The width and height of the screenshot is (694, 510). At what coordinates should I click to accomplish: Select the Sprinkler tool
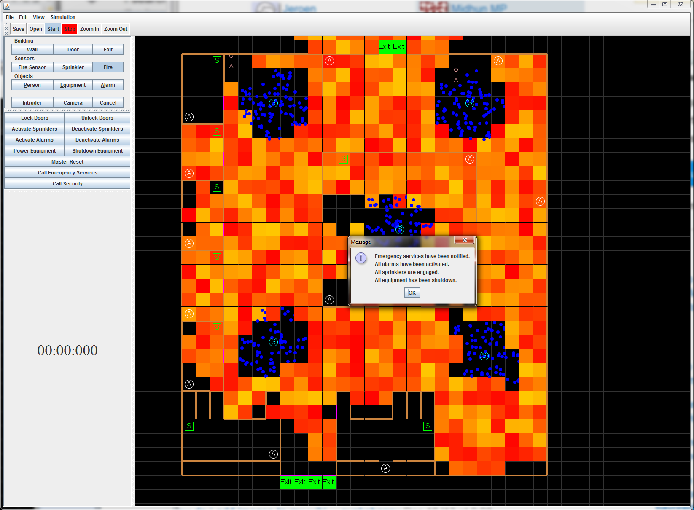pyautogui.click(x=73, y=67)
